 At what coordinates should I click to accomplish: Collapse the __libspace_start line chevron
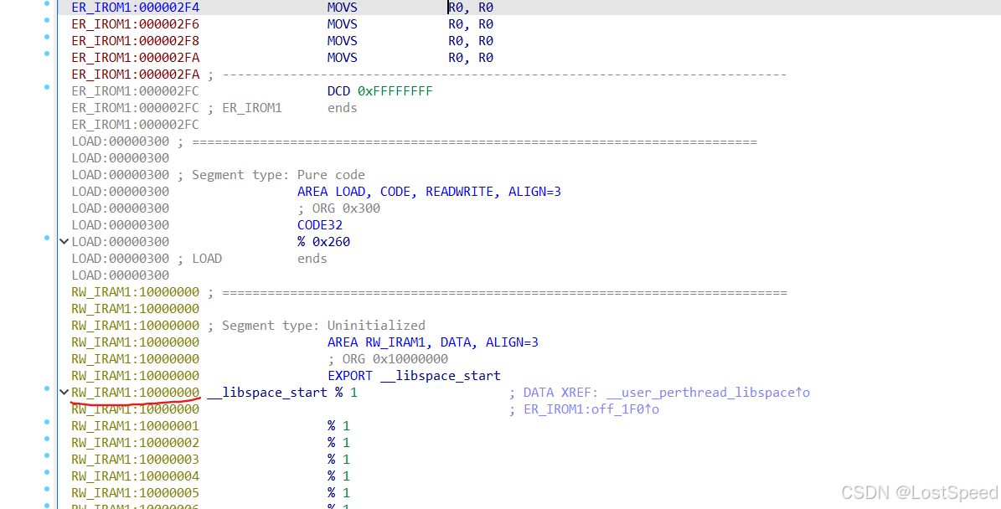point(64,393)
